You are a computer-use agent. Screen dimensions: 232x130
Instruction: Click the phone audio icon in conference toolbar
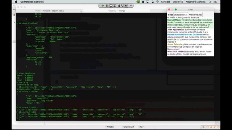123,6
